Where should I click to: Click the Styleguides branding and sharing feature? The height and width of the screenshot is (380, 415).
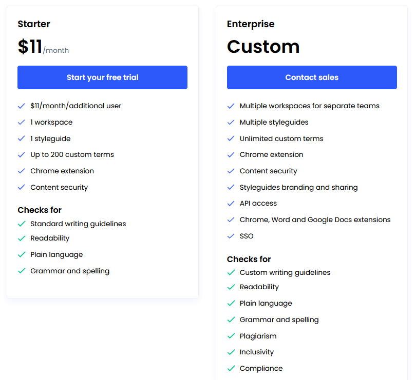pos(298,187)
